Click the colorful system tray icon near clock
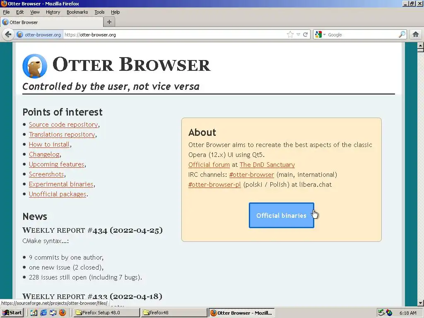This screenshot has width=424, height=318. click(389, 313)
